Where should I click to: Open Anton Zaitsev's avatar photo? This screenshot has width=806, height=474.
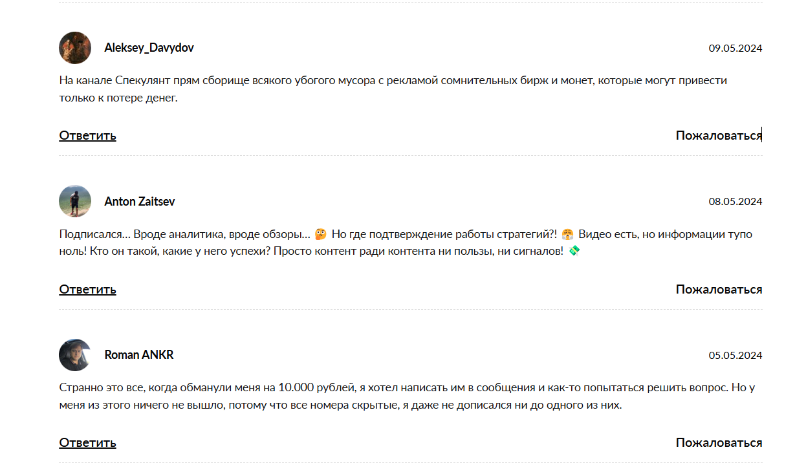pos(75,201)
